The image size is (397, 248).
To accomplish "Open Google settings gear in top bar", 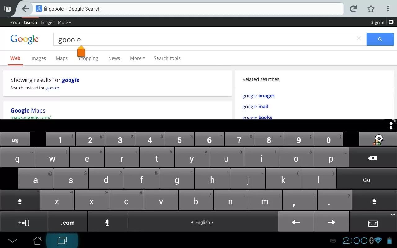I will tap(391, 22).
